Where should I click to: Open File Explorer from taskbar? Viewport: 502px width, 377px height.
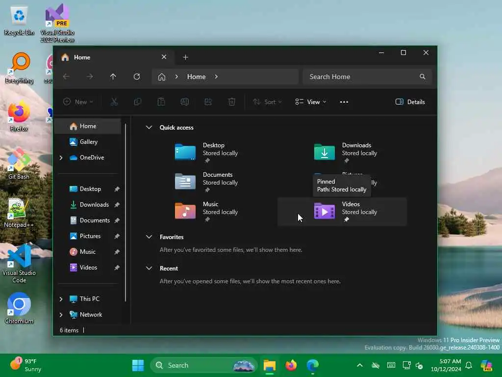coord(270,365)
